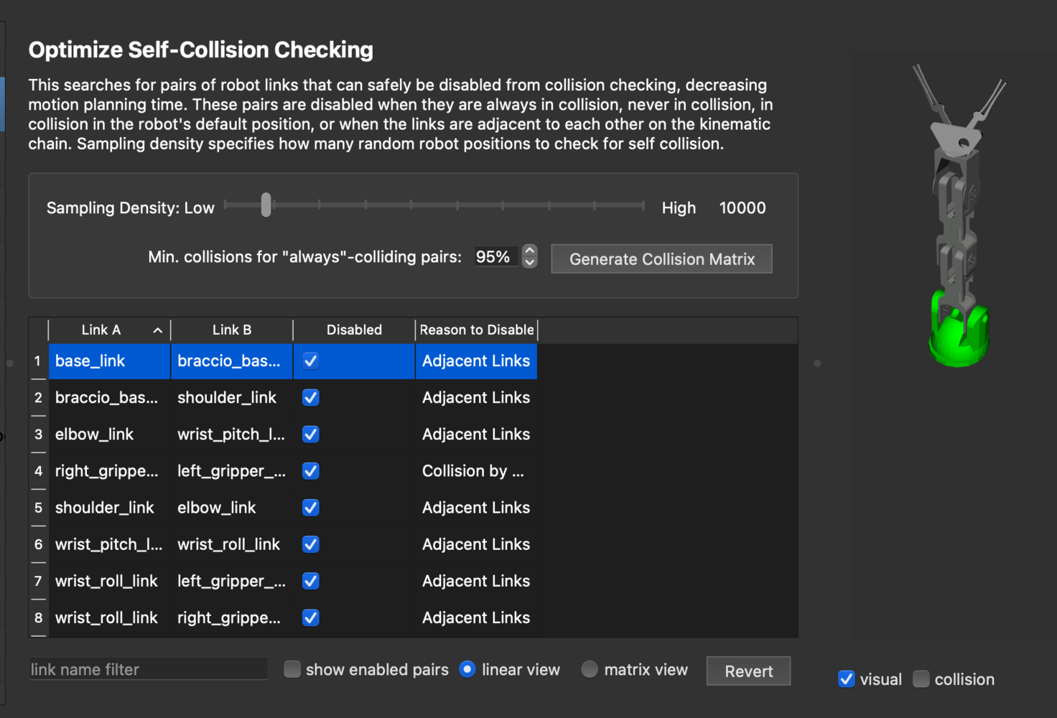Select the linear view radio button

click(x=467, y=669)
